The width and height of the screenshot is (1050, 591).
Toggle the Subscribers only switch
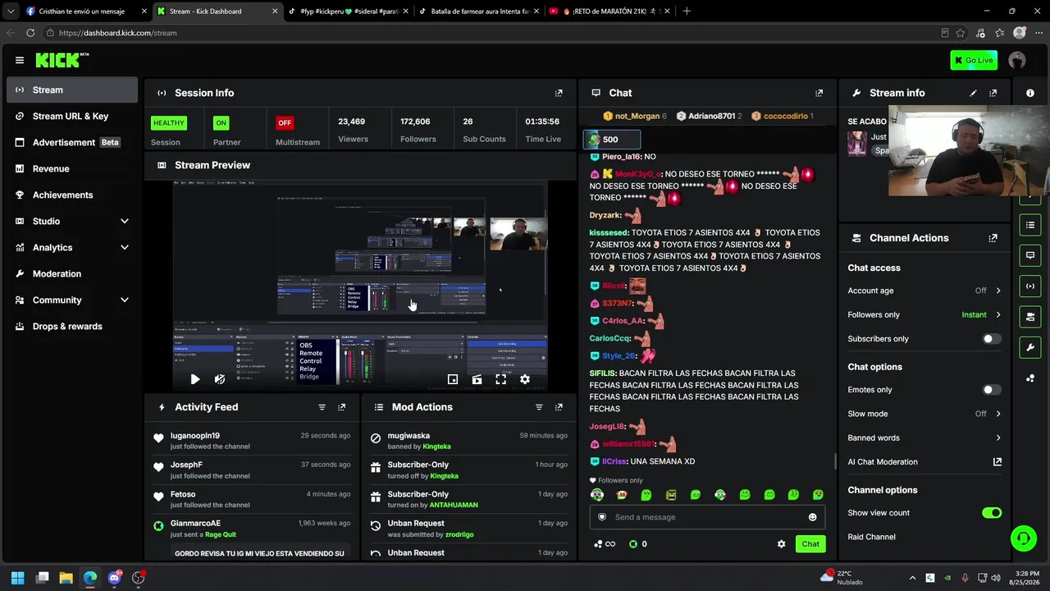click(992, 339)
